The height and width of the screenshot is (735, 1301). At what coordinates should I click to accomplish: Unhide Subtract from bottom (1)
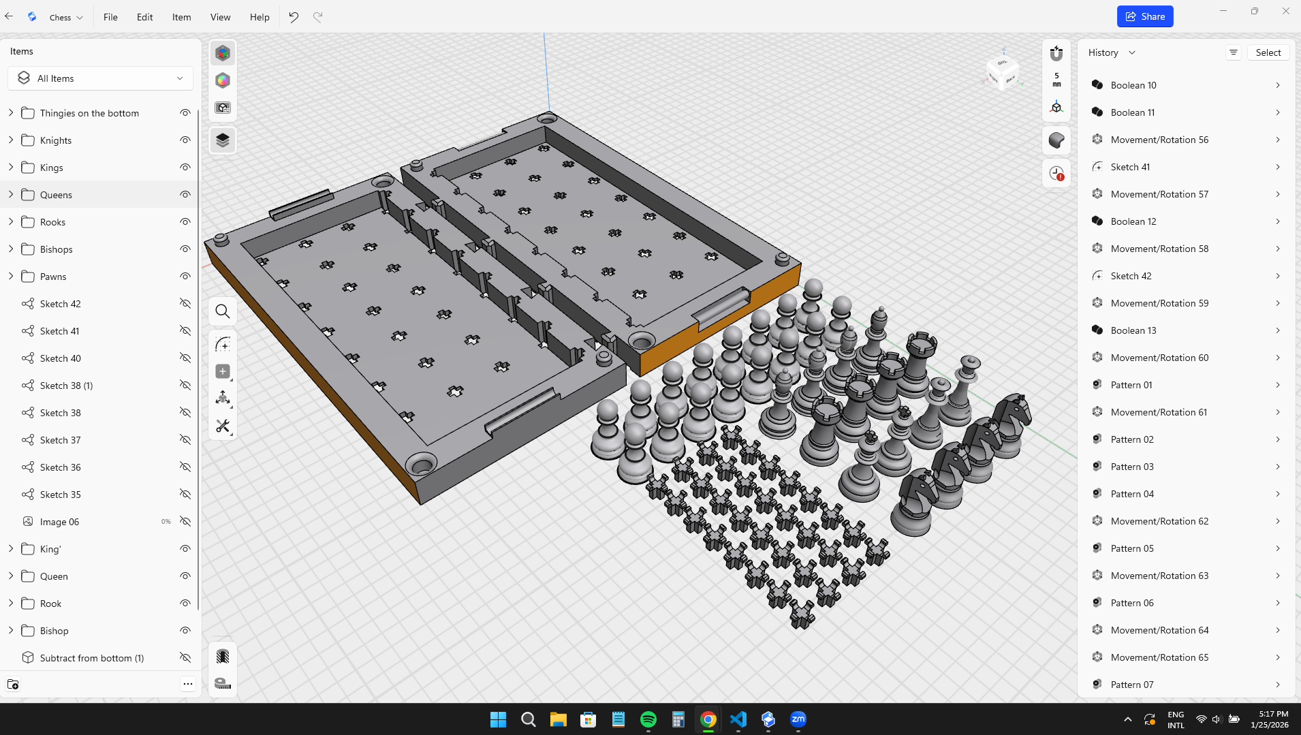tap(185, 658)
